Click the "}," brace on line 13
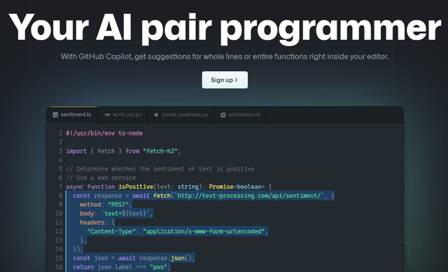 coord(83,241)
